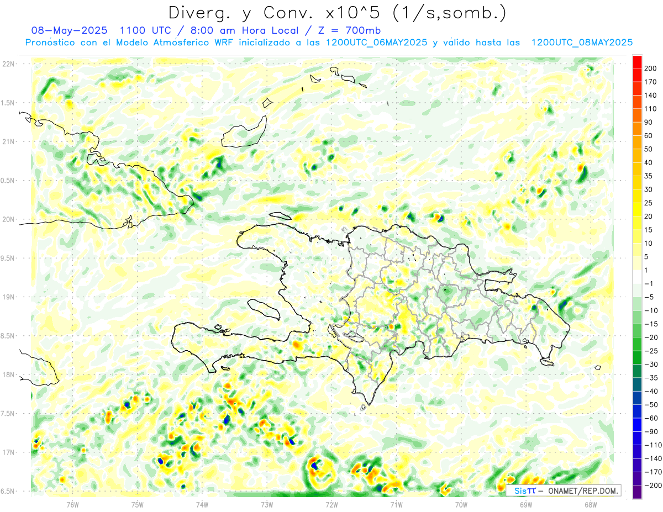Click the "22N" latitude label
The width and height of the screenshot is (663, 512).
tap(8, 64)
